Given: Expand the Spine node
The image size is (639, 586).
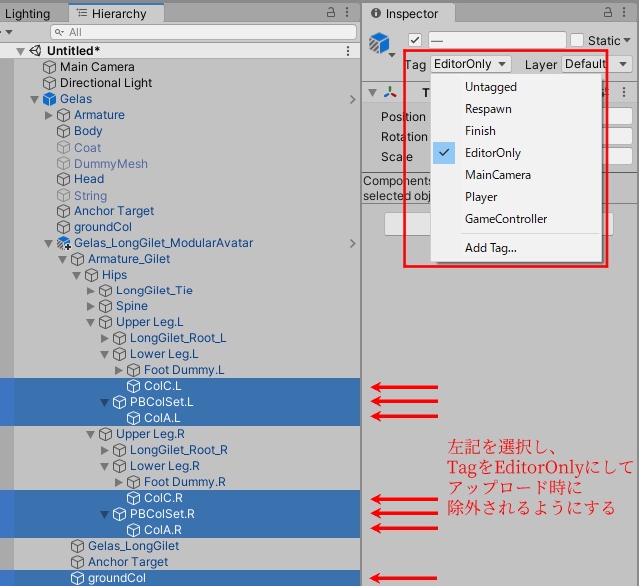Looking at the screenshot, I should [x=91, y=306].
